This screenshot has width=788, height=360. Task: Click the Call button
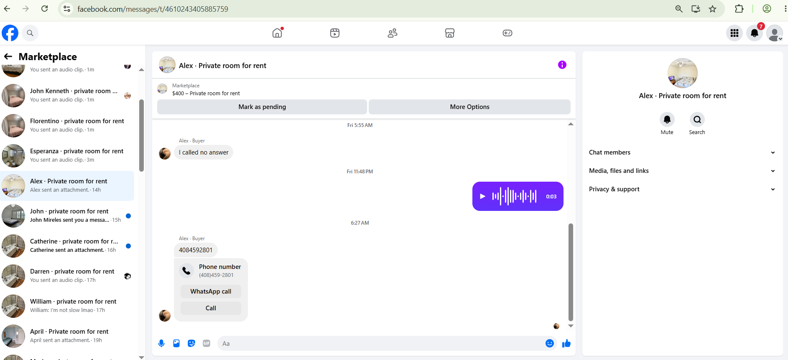coord(211,308)
